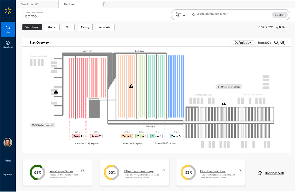The image size is (296, 192).
Task: Select the Zone 5 label
Action: pyautogui.click(x=157, y=136)
